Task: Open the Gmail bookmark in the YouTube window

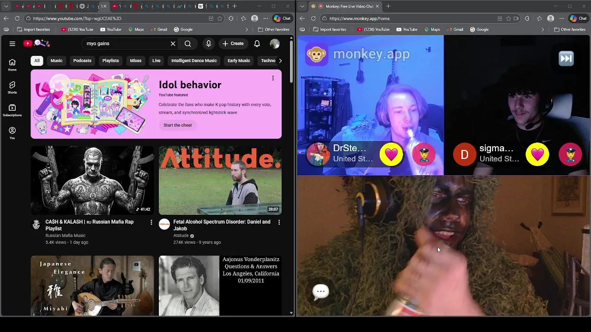Action: 158,30
